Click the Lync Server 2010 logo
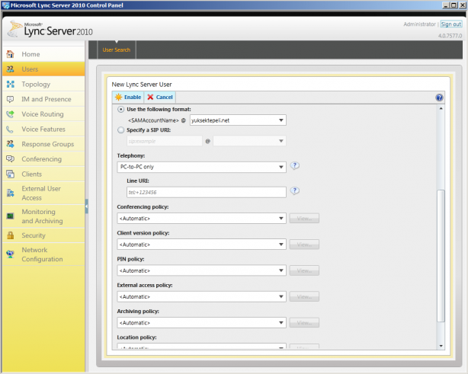This screenshot has width=468, height=374. click(x=50, y=29)
